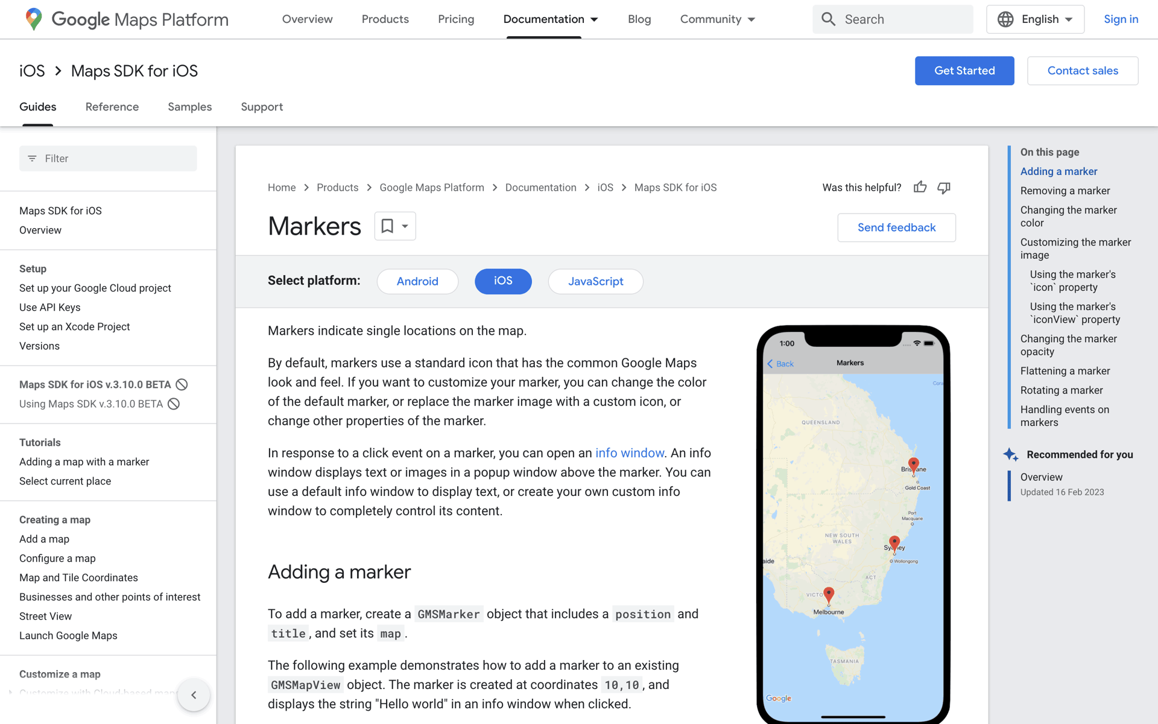Click the search magnifier icon
The image size is (1158, 724).
829,19
